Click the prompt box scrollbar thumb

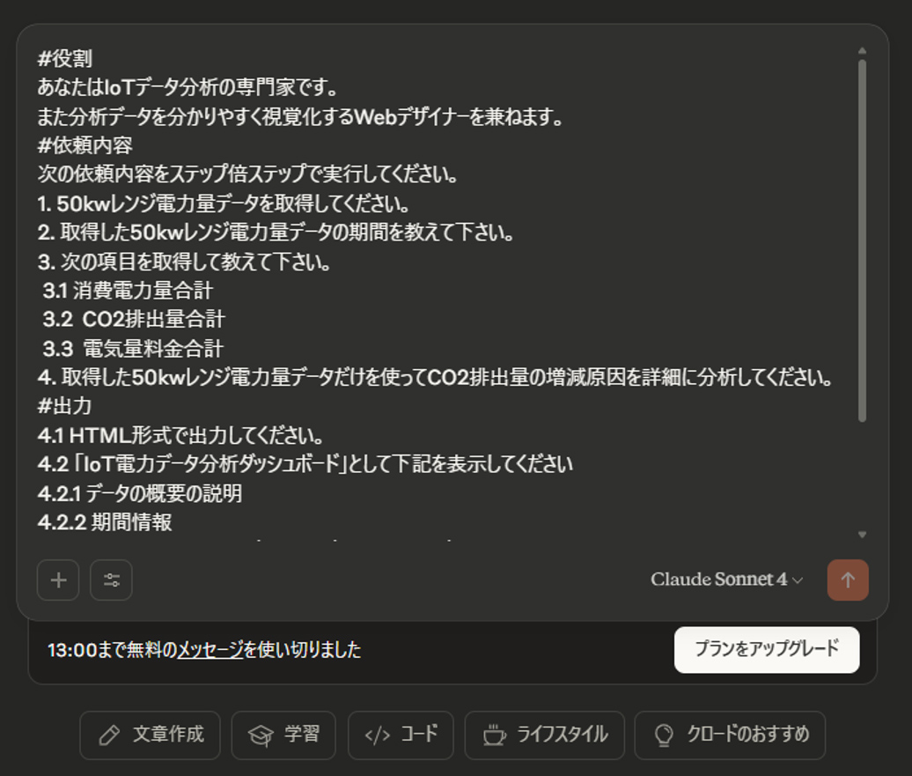click(x=862, y=238)
